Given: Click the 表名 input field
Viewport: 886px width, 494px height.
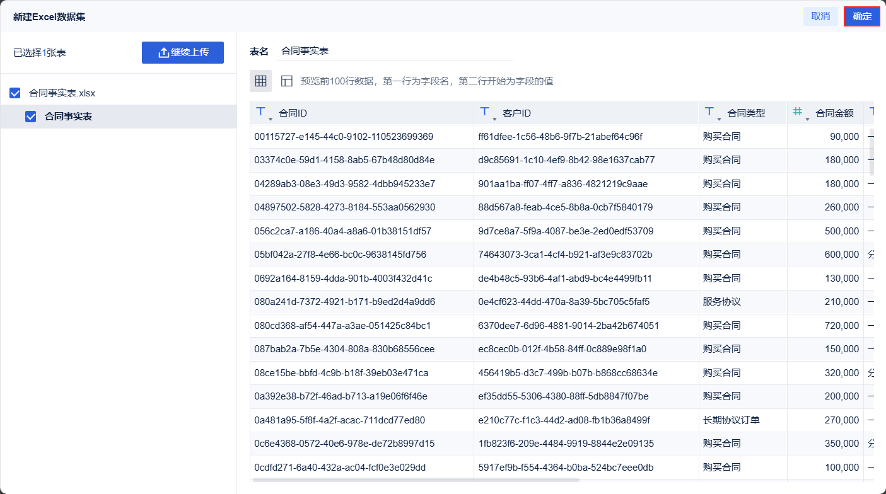Looking at the screenshot, I should (395, 51).
